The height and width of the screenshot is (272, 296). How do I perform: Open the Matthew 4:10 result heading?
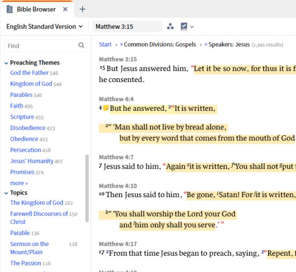point(118,186)
